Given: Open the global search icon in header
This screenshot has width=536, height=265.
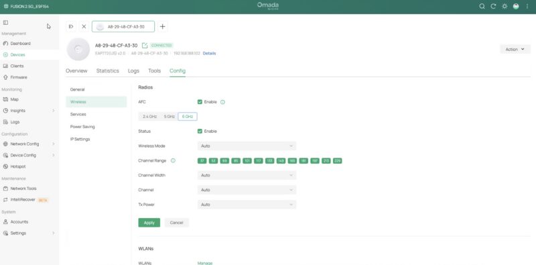Looking at the screenshot, I should click(482, 6).
